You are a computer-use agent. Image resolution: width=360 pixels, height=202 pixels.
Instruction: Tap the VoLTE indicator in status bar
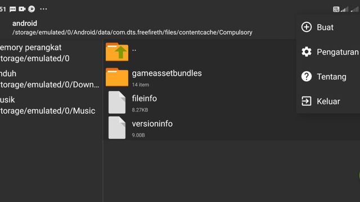click(336, 9)
